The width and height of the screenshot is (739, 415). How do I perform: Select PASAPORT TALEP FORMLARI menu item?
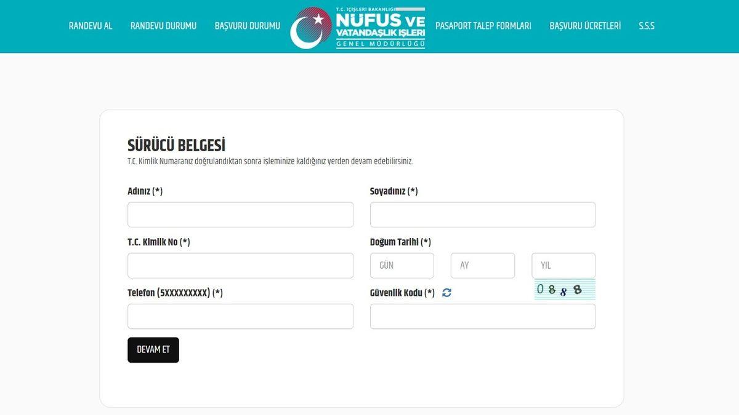[x=483, y=26]
